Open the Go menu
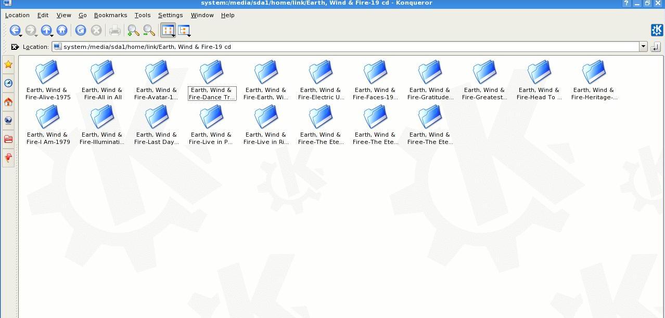The height and width of the screenshot is (318, 665). tap(83, 15)
